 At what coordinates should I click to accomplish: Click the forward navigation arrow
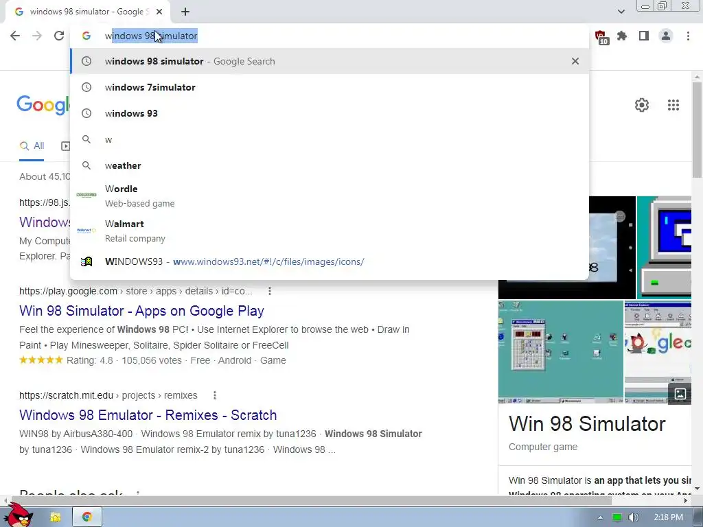[37, 36]
